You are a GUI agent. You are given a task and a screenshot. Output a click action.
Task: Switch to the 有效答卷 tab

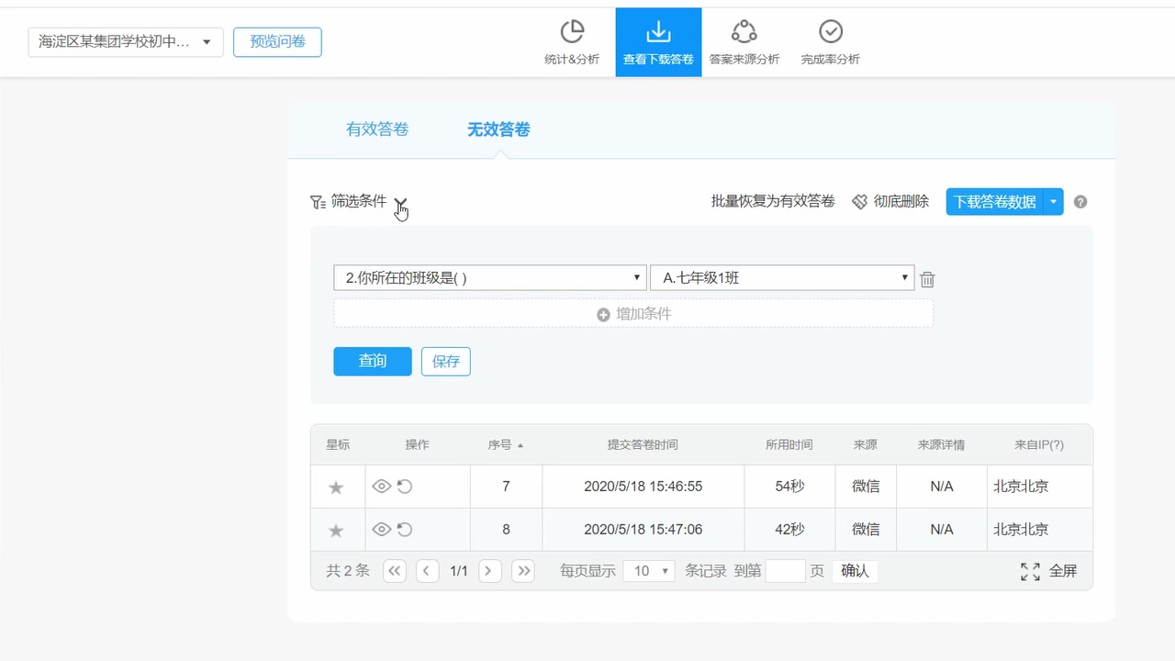click(x=377, y=129)
